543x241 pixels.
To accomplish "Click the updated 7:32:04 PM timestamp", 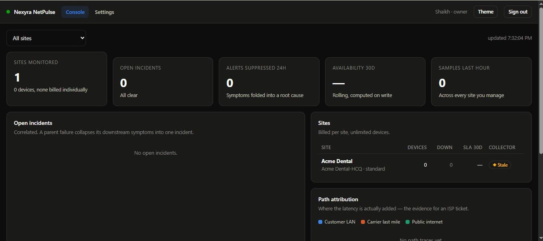I will coord(510,38).
